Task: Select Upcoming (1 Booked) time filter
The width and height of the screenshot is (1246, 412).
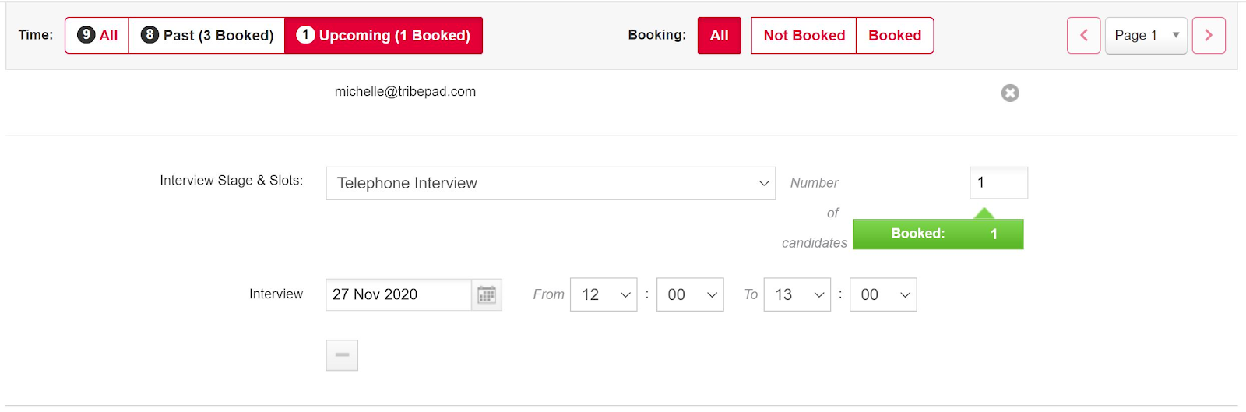Action: pos(384,36)
